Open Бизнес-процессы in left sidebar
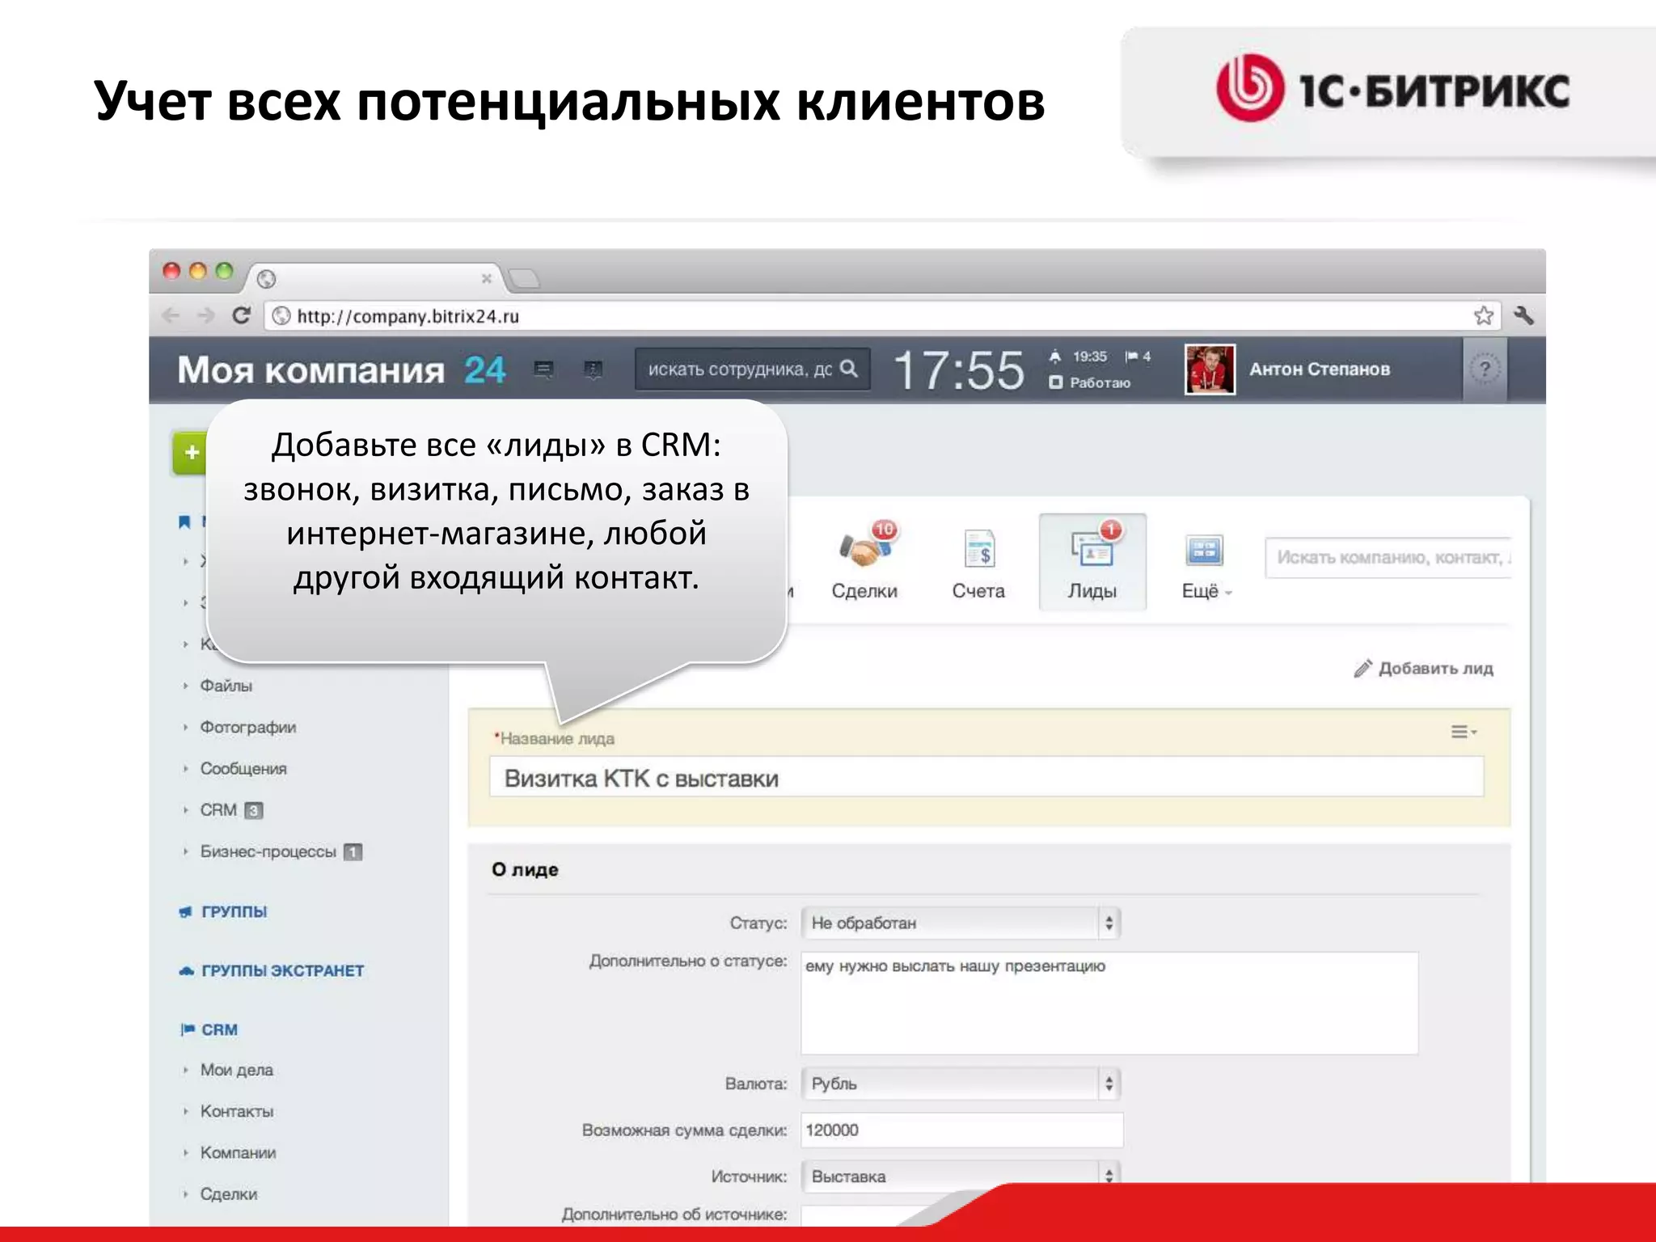This screenshot has height=1242, width=1656. 281,851
